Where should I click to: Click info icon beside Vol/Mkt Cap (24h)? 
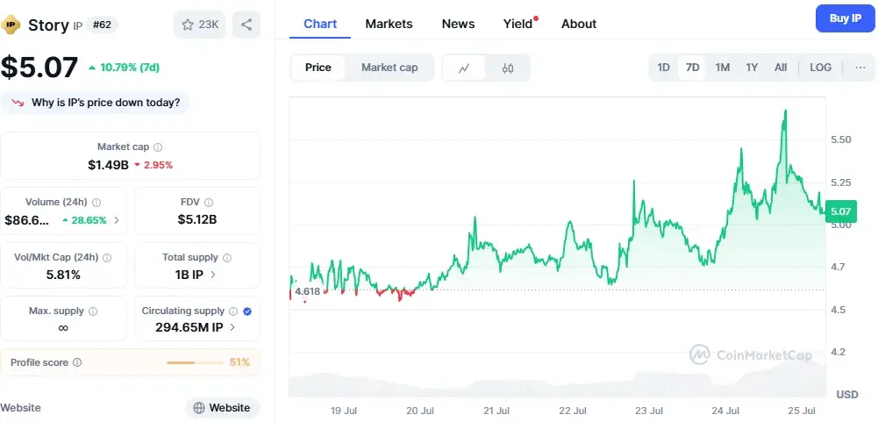pos(107,258)
